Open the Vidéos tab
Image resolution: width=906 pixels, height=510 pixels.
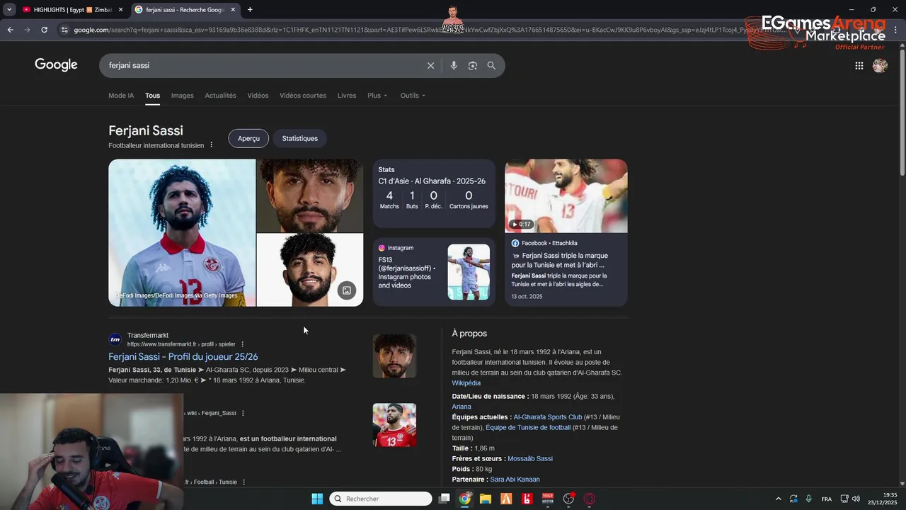point(258,96)
